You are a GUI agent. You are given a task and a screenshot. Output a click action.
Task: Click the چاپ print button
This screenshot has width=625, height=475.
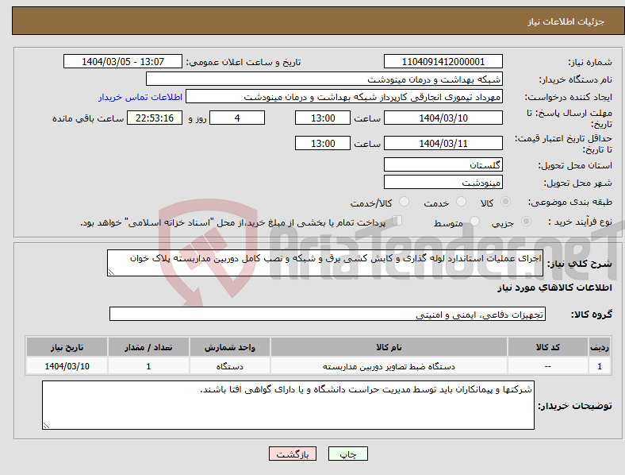pos(348,454)
